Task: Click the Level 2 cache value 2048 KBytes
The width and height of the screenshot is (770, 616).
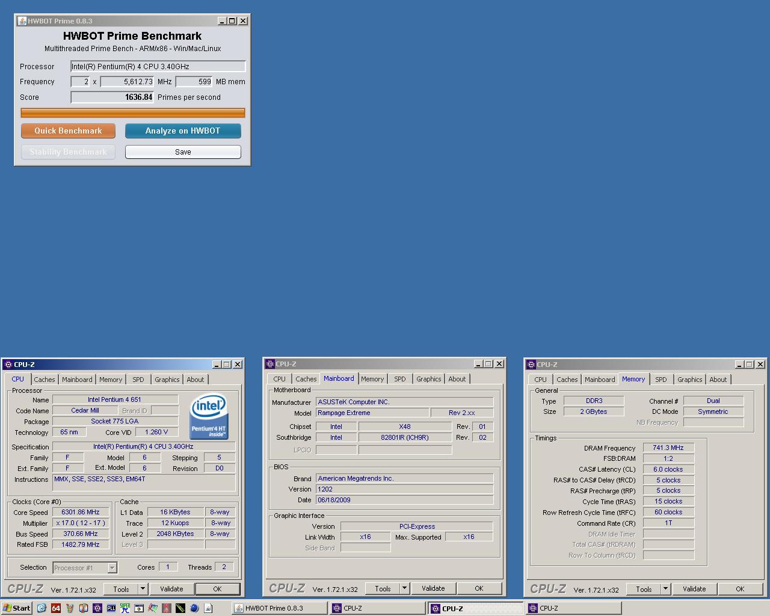Action: (x=175, y=534)
